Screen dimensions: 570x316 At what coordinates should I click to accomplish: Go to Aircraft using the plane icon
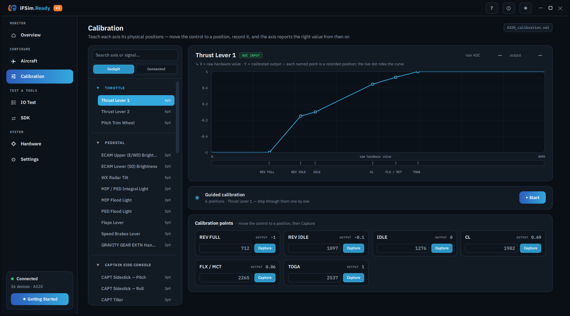click(13, 61)
